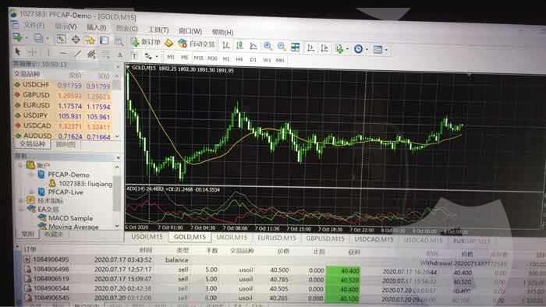Screen dimensions: 546x307
Task: Switch chart to line chart view
Action: click(253, 45)
